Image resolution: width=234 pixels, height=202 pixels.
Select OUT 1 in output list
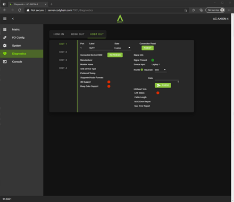tap(63, 44)
